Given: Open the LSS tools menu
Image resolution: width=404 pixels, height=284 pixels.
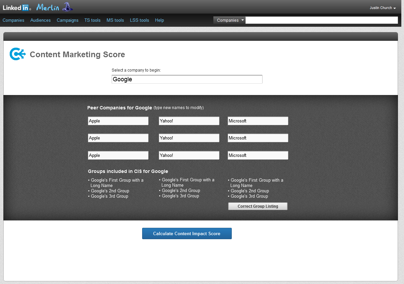Looking at the screenshot, I should point(139,20).
